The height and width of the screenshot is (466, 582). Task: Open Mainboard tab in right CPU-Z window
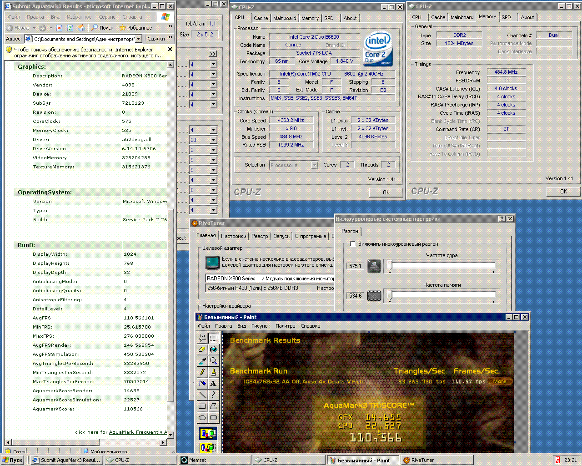pos(462,17)
